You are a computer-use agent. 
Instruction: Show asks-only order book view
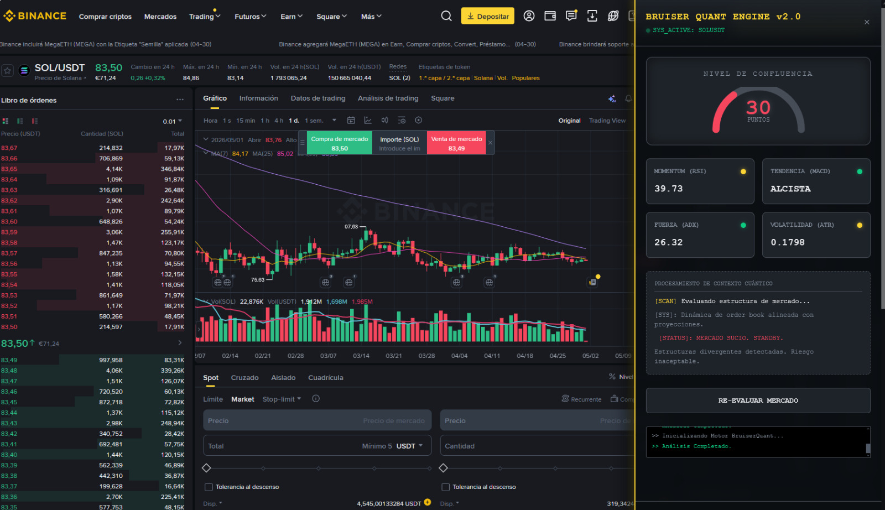click(x=35, y=121)
